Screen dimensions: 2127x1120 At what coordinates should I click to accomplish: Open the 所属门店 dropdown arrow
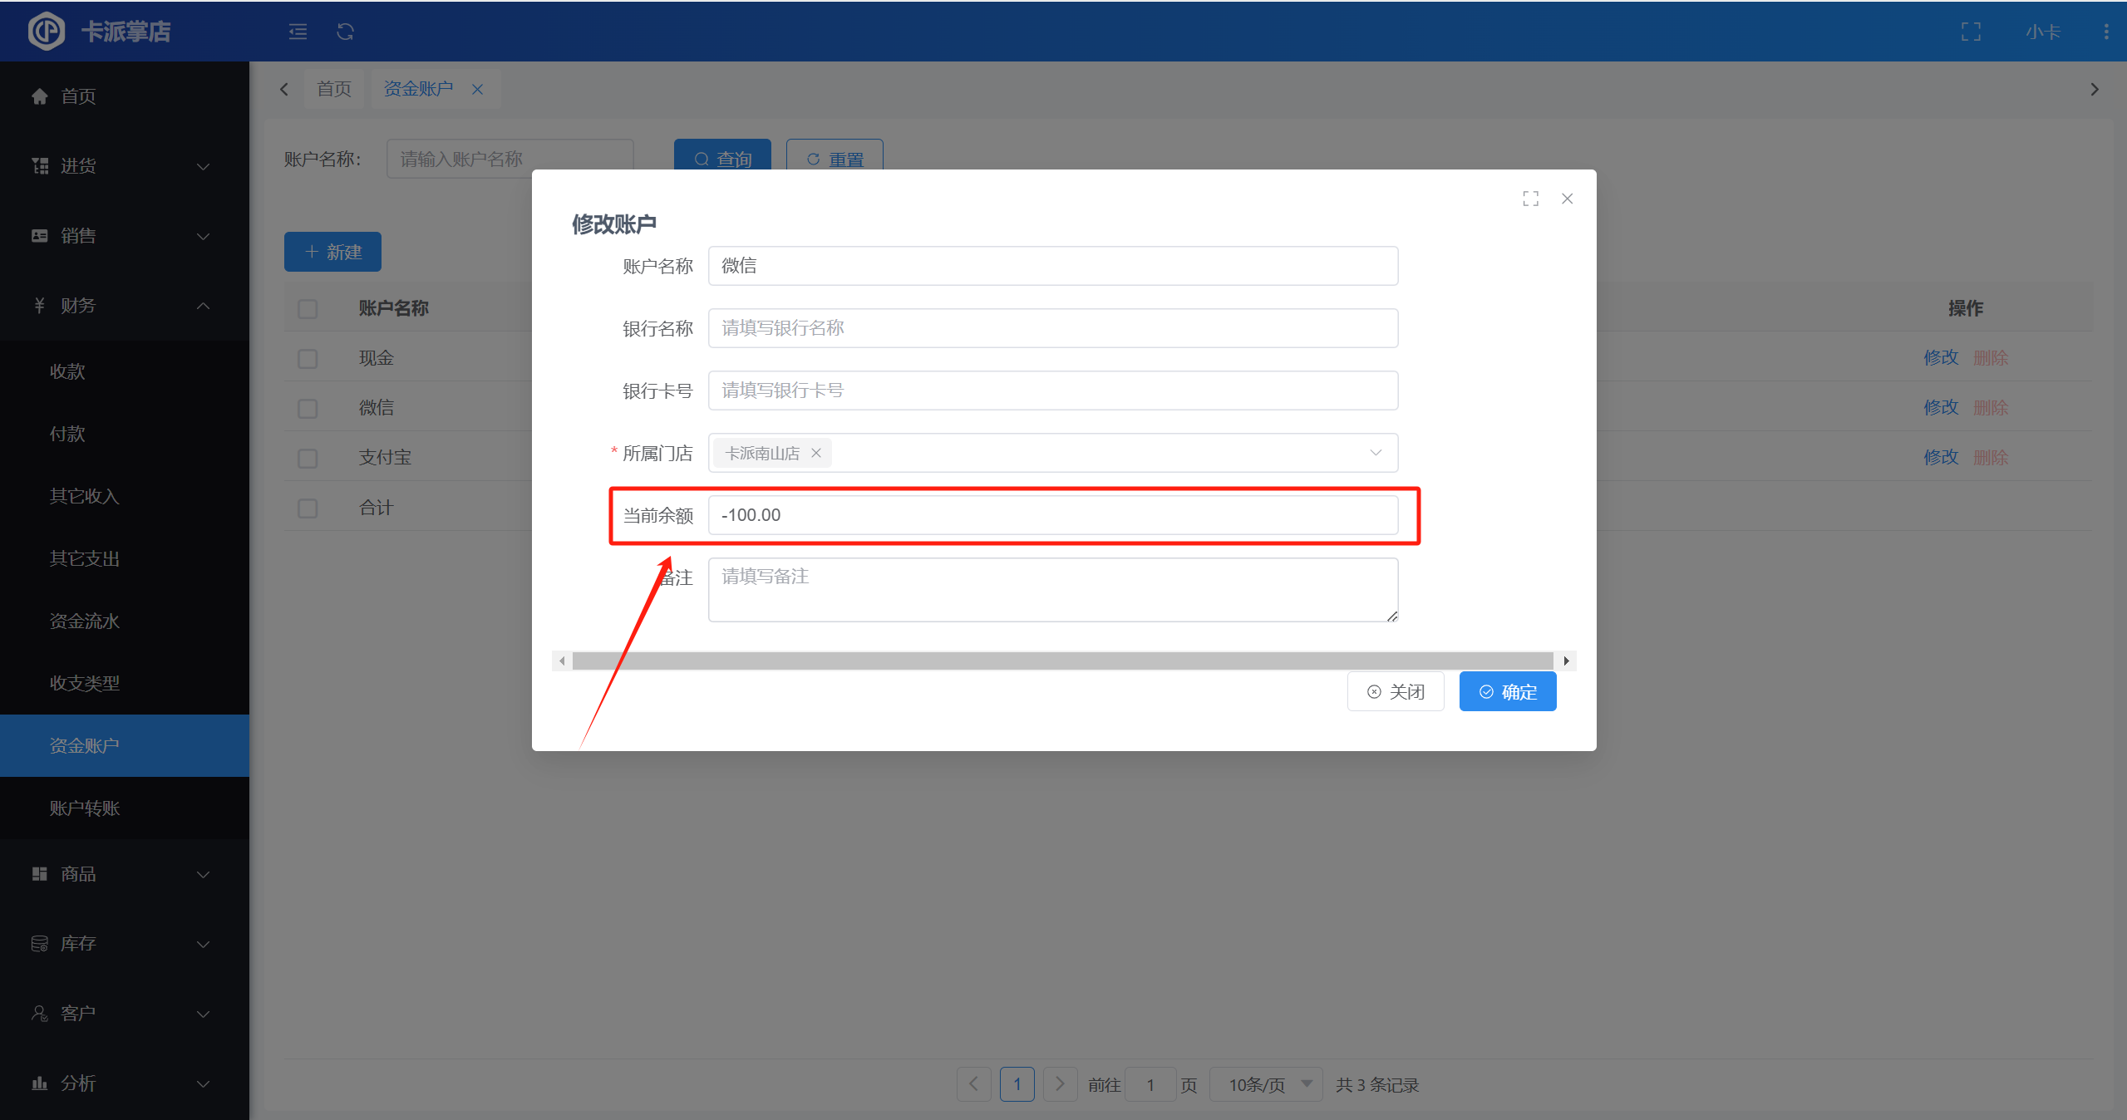(1376, 453)
